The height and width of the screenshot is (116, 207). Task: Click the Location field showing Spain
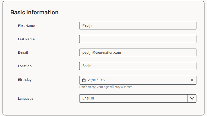[138, 66]
